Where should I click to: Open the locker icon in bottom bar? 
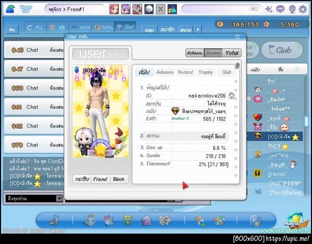[x=90, y=220]
